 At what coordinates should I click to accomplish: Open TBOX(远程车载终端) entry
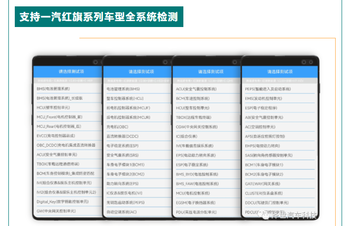(x=207, y=117)
